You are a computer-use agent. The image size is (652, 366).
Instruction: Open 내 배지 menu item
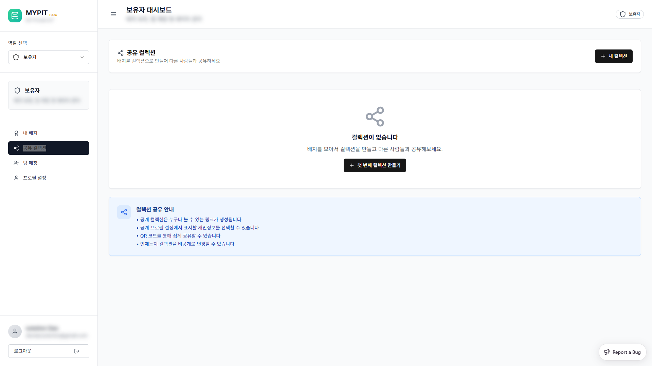click(x=30, y=133)
